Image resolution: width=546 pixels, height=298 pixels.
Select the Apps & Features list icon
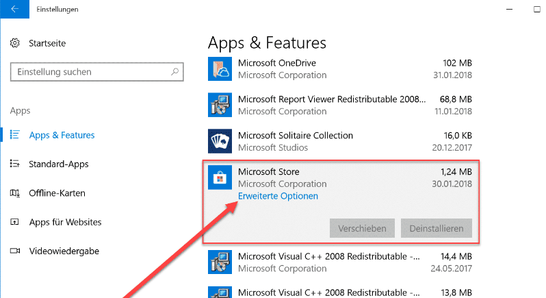(14, 134)
